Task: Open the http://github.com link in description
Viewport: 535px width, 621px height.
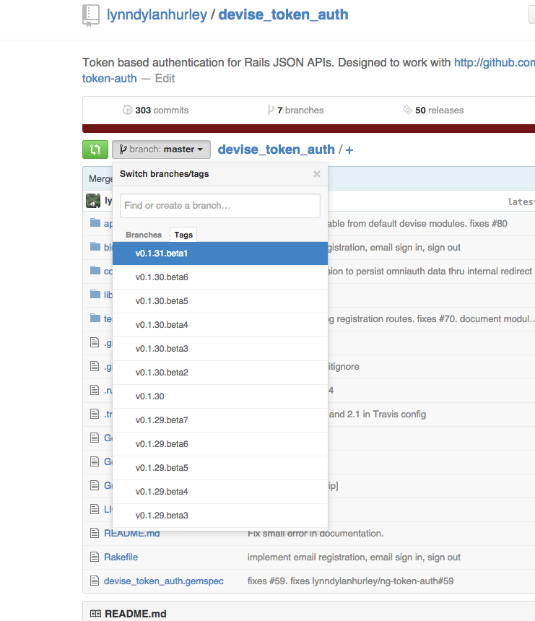Action: pyautogui.click(x=495, y=63)
